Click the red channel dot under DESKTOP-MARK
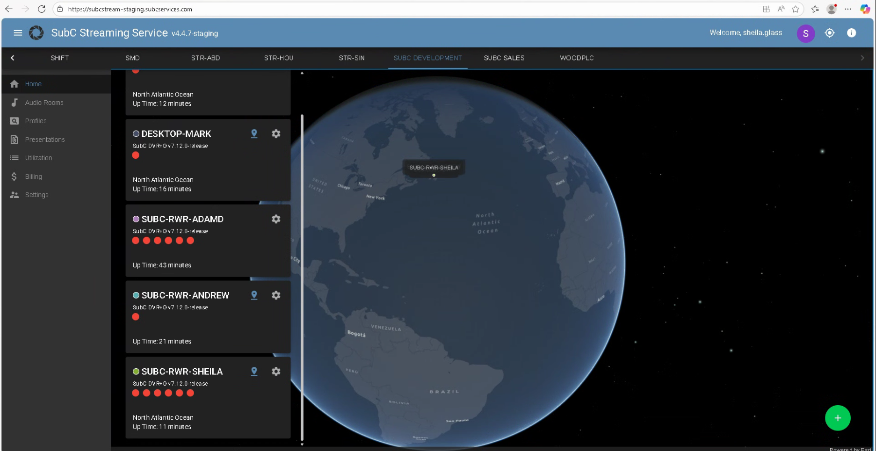The image size is (876, 451). [x=136, y=155]
